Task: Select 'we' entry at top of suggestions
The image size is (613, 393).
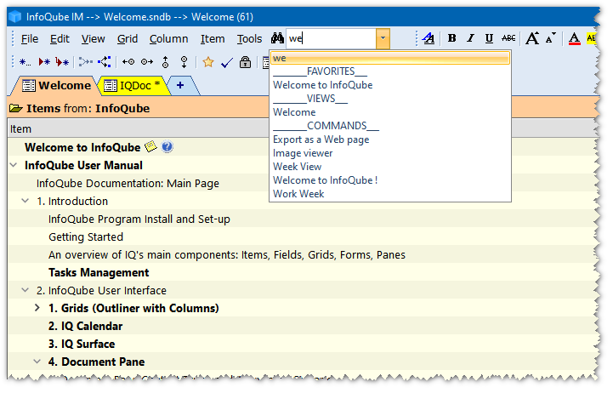Action: 390,58
